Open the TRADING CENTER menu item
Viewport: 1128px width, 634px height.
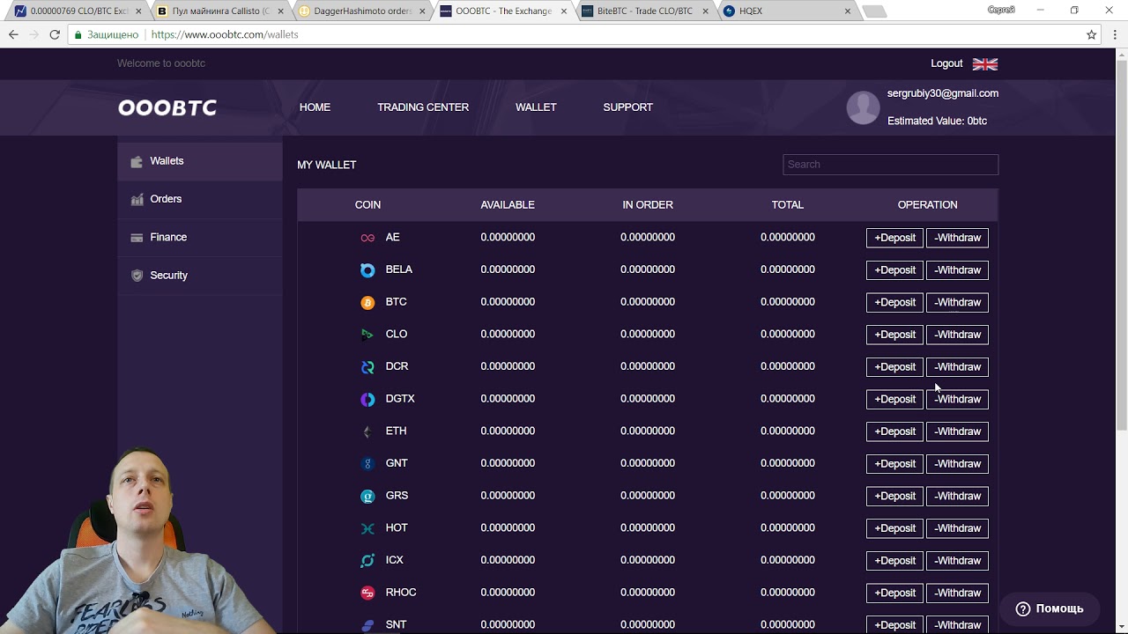point(423,107)
